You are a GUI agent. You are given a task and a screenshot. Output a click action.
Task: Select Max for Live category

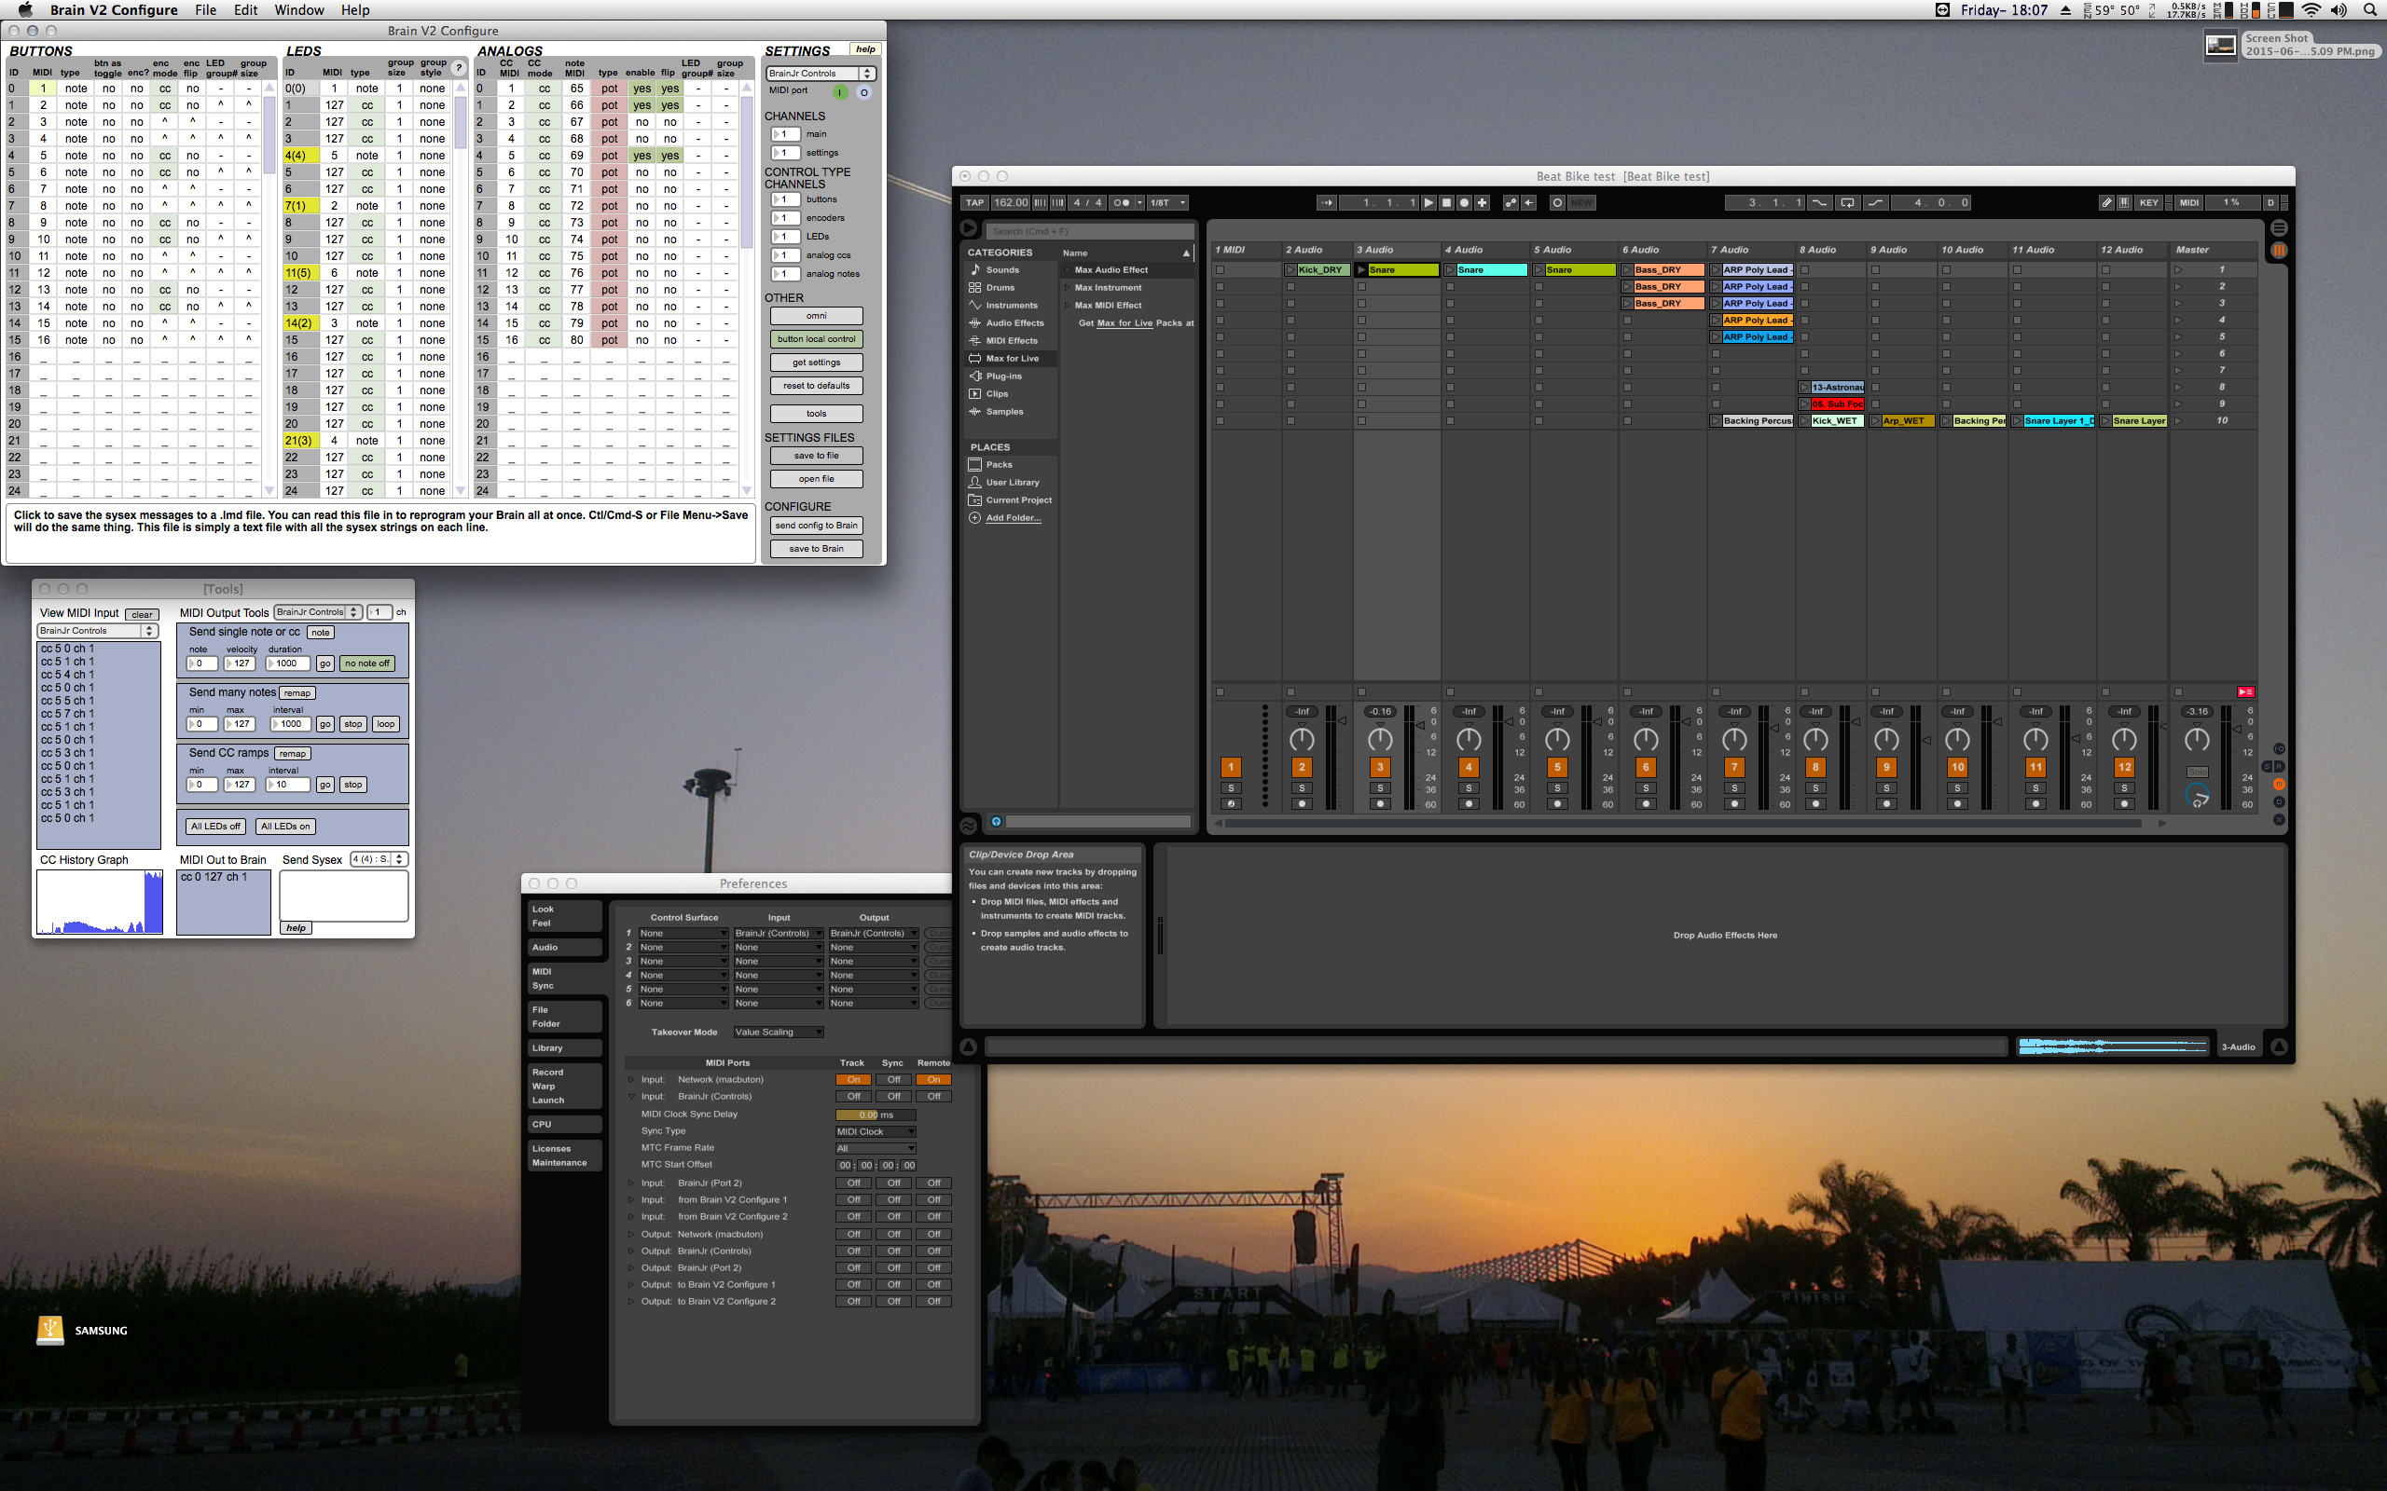(x=1011, y=358)
